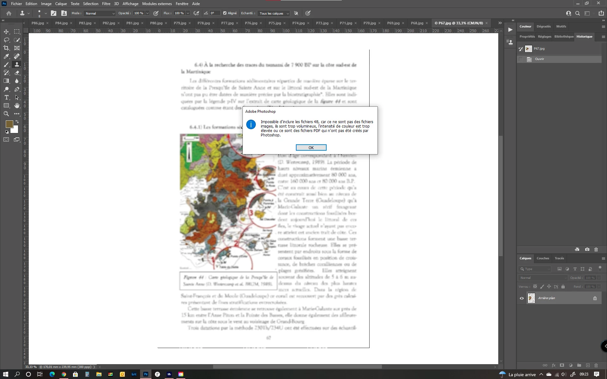This screenshot has height=379, width=607.
Task: Select the Crop tool
Action: point(6,48)
